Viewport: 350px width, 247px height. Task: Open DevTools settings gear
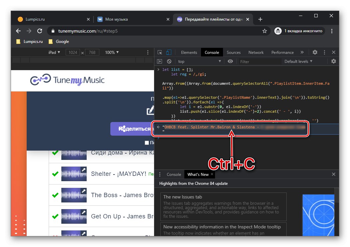tap(315, 52)
